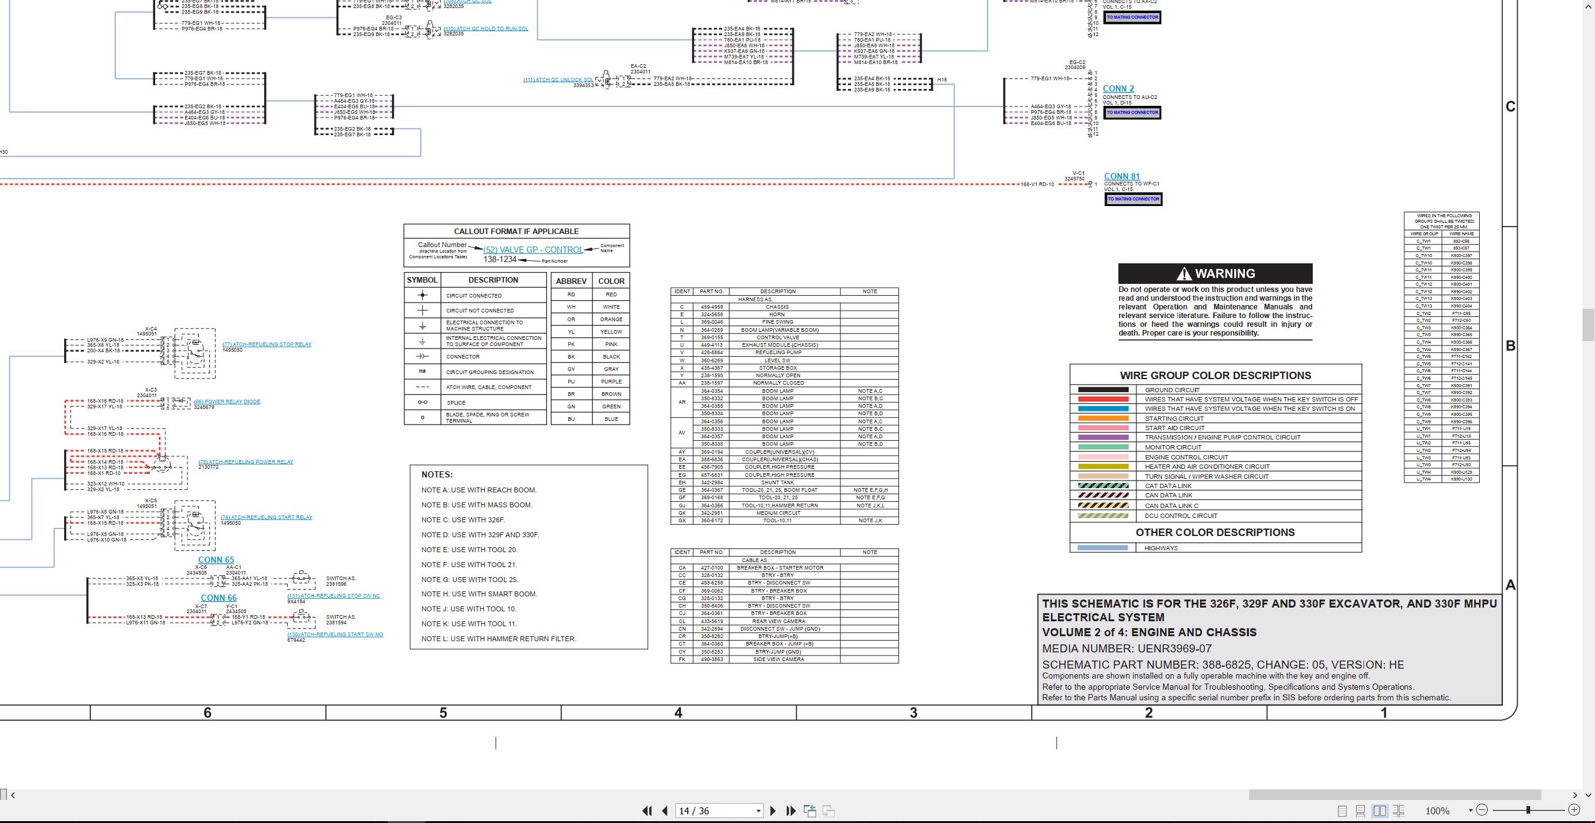The width and height of the screenshot is (1595, 823).
Task: Go back to the previous view
Action: point(810,811)
